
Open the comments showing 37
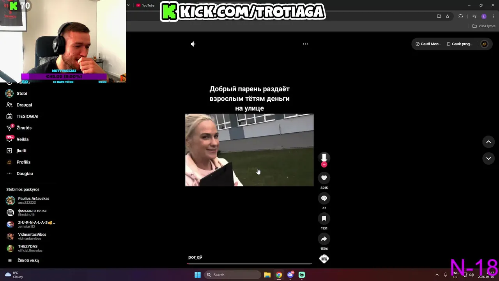(324, 198)
